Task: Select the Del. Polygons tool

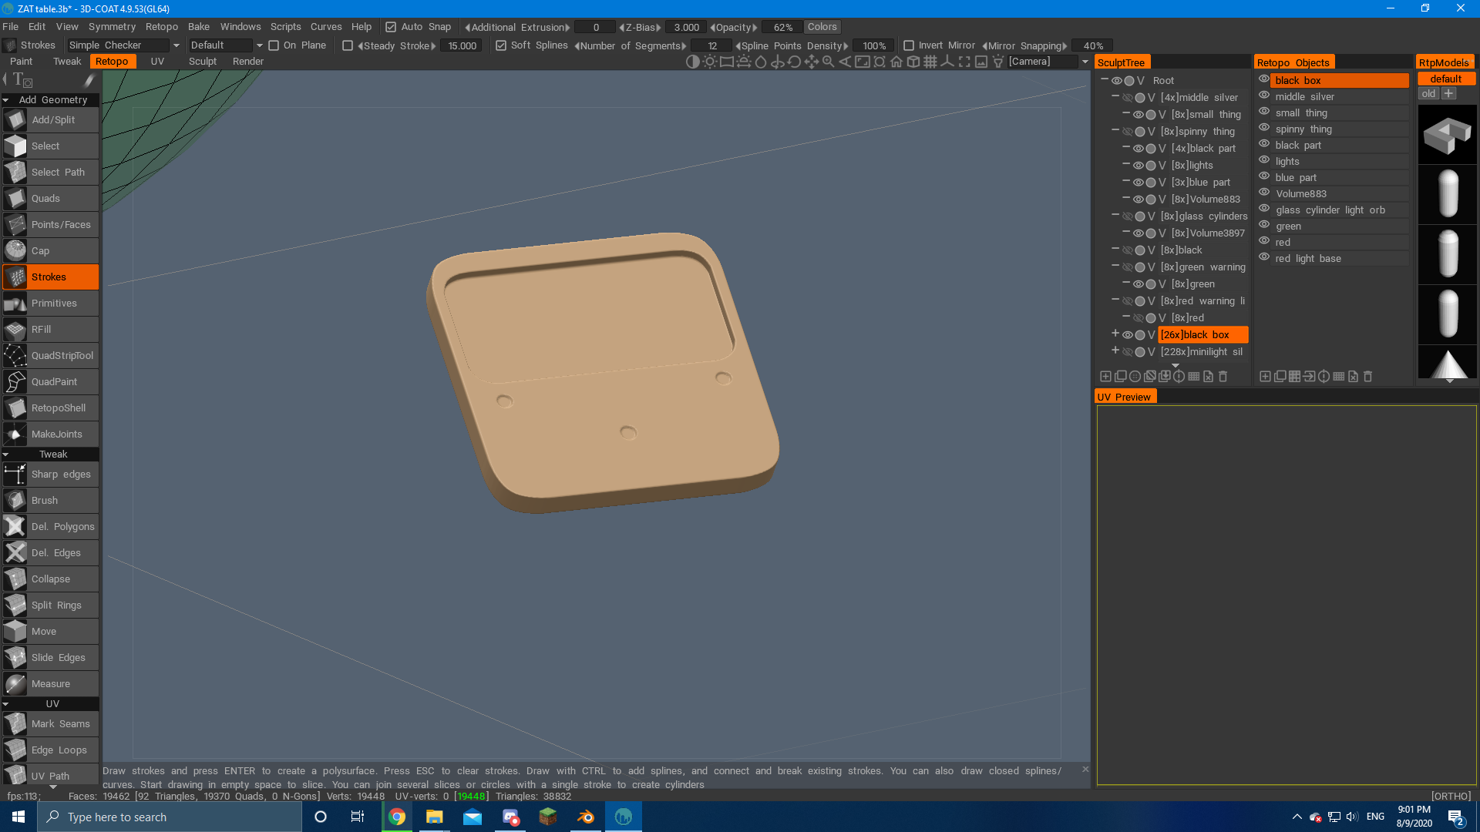Action: (62, 527)
